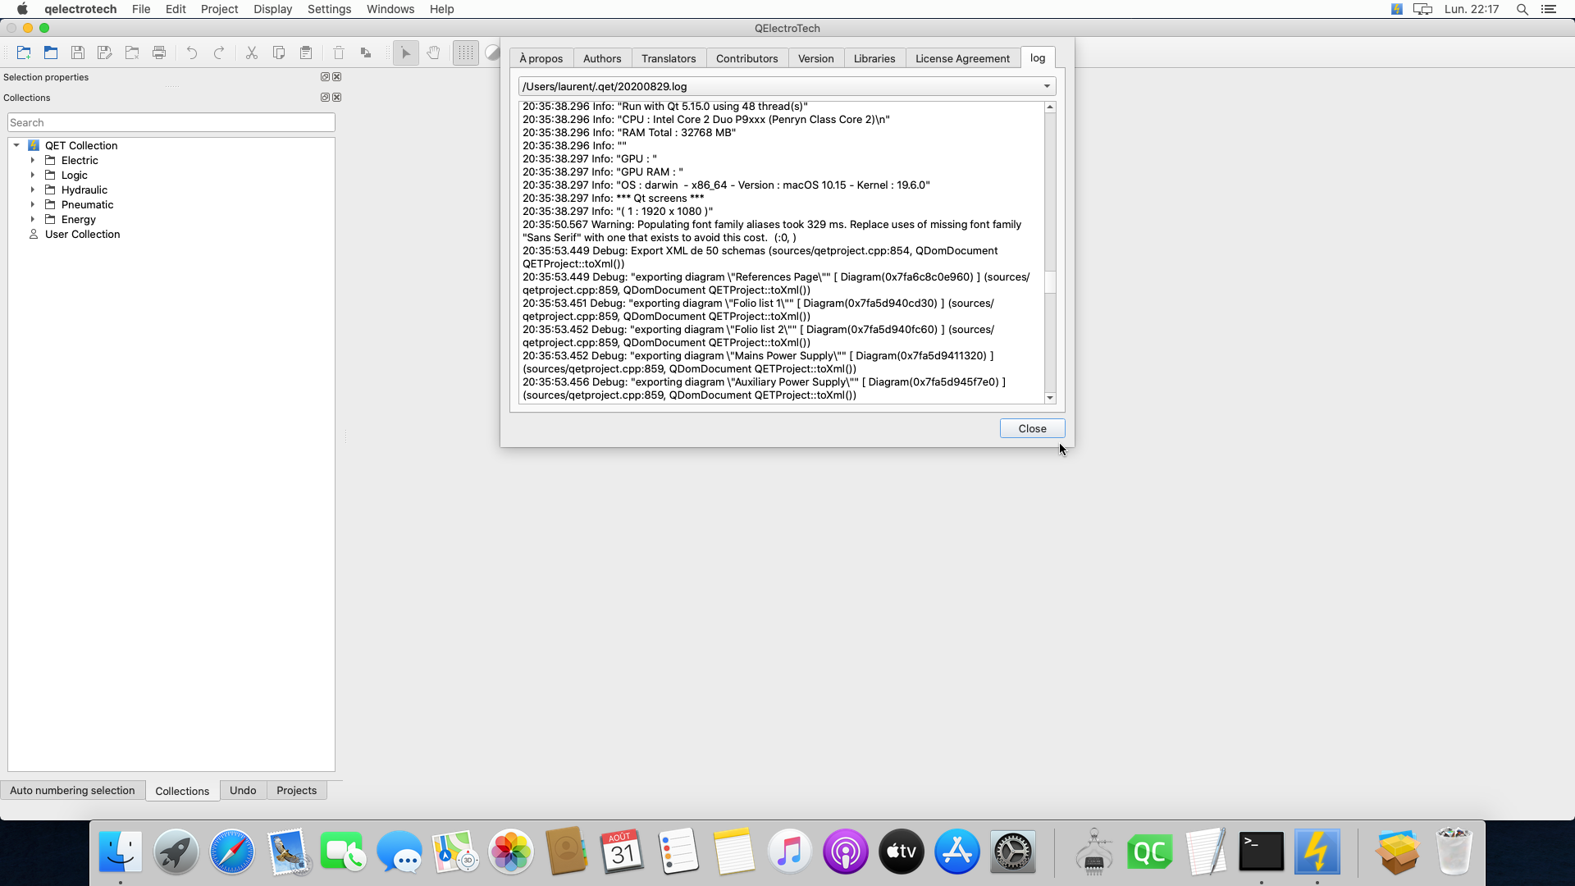Click the Open project folder icon
Screen dimensions: 1575x886
pos(51,53)
